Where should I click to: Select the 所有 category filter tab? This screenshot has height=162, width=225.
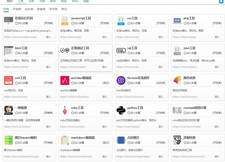click(6, 9)
